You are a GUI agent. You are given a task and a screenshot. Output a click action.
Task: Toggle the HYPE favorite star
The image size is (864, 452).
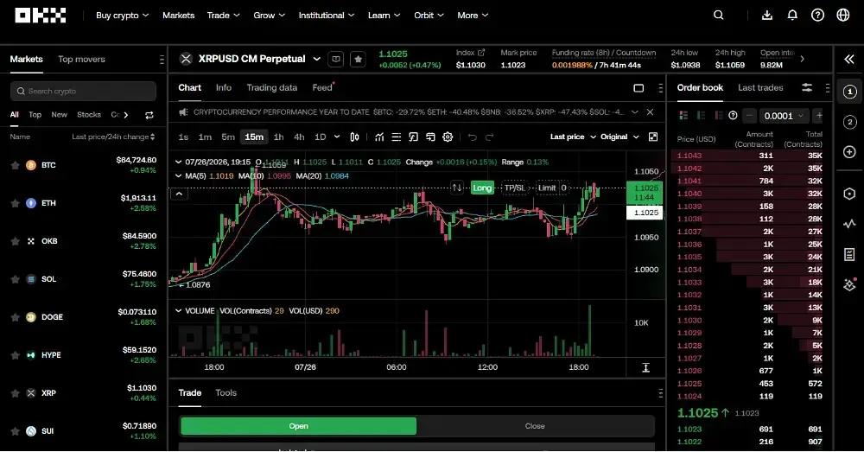coord(16,355)
